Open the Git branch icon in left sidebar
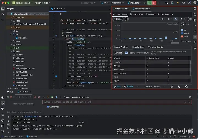Screen dimensions: 198x139 [x=3, y=132]
